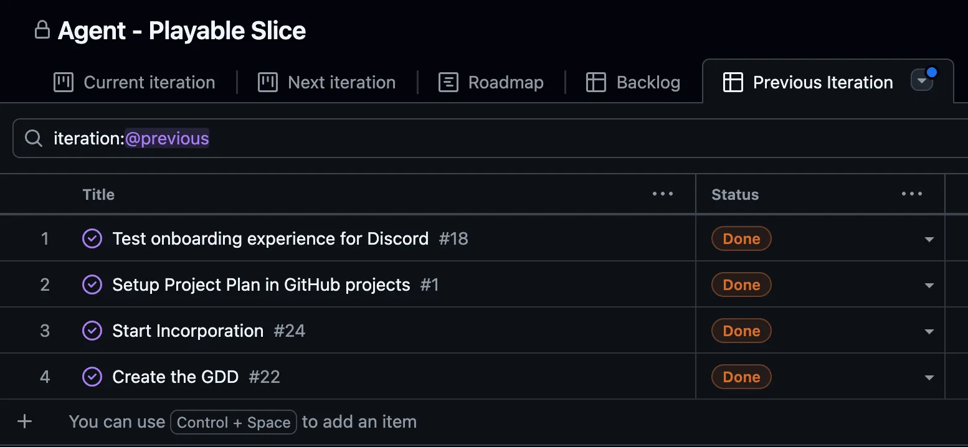This screenshot has width=968, height=447.
Task: Toggle the Done status on Start Incorporation
Action: pyautogui.click(x=741, y=331)
